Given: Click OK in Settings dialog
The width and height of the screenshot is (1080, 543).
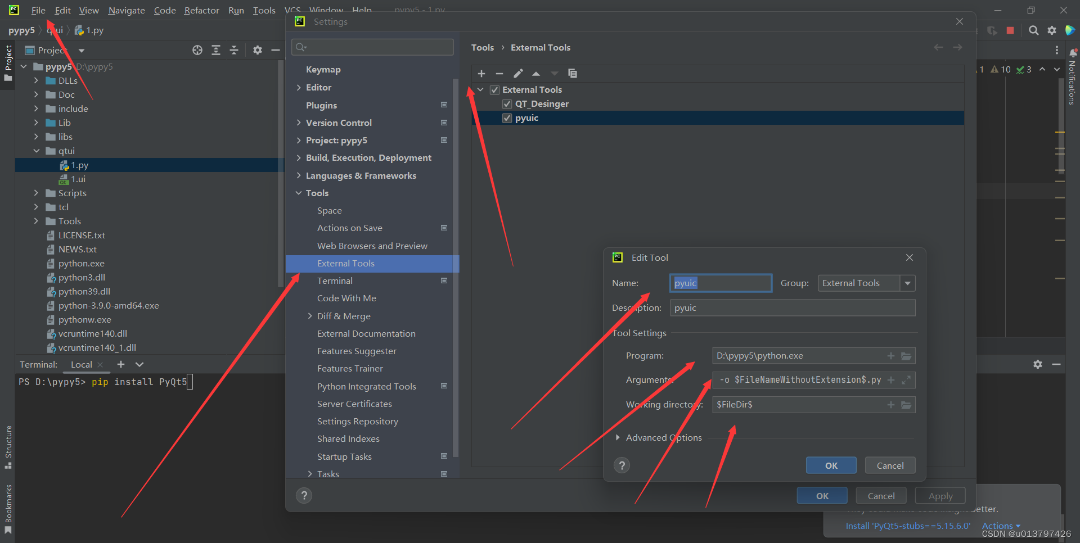Looking at the screenshot, I should click(822, 496).
